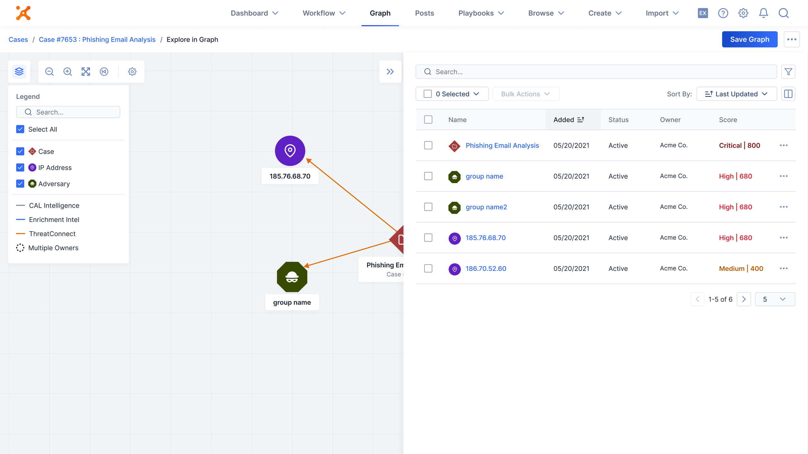Click the zoom out magnifier icon
Image resolution: width=808 pixels, height=454 pixels.
(49, 71)
